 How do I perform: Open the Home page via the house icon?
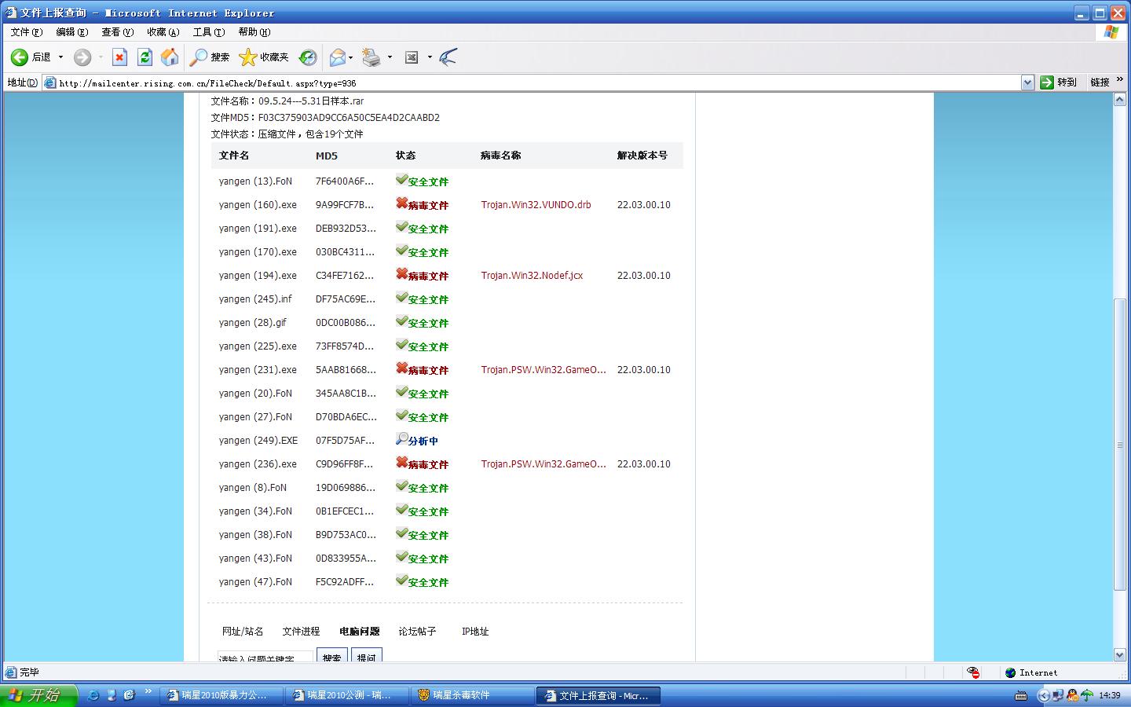tap(170, 57)
